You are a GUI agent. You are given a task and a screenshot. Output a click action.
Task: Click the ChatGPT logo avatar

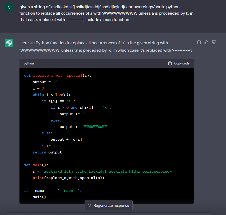tap(9, 43)
